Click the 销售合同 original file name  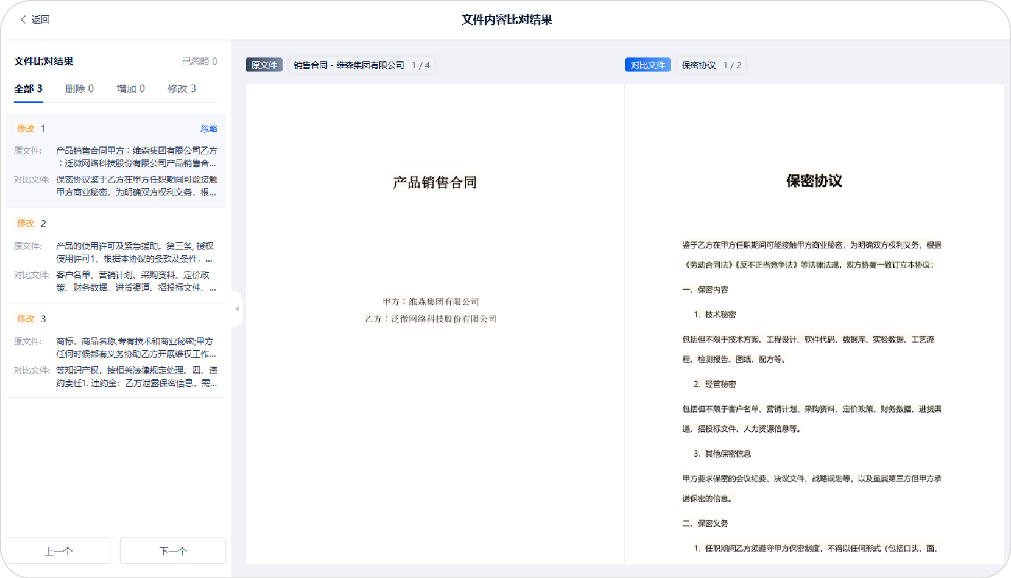pyautogui.click(x=349, y=65)
